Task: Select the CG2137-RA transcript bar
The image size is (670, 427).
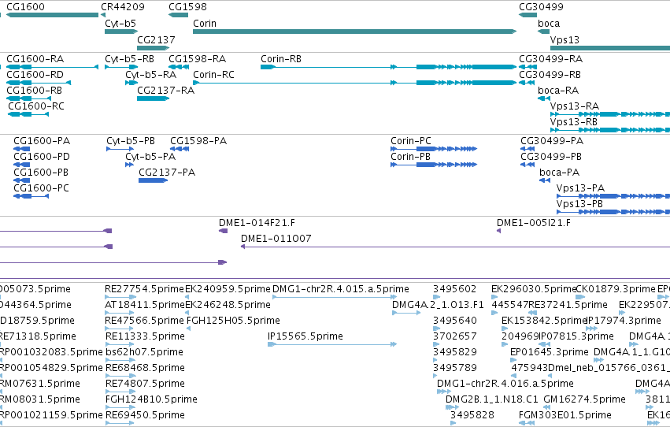Action: tap(153, 98)
